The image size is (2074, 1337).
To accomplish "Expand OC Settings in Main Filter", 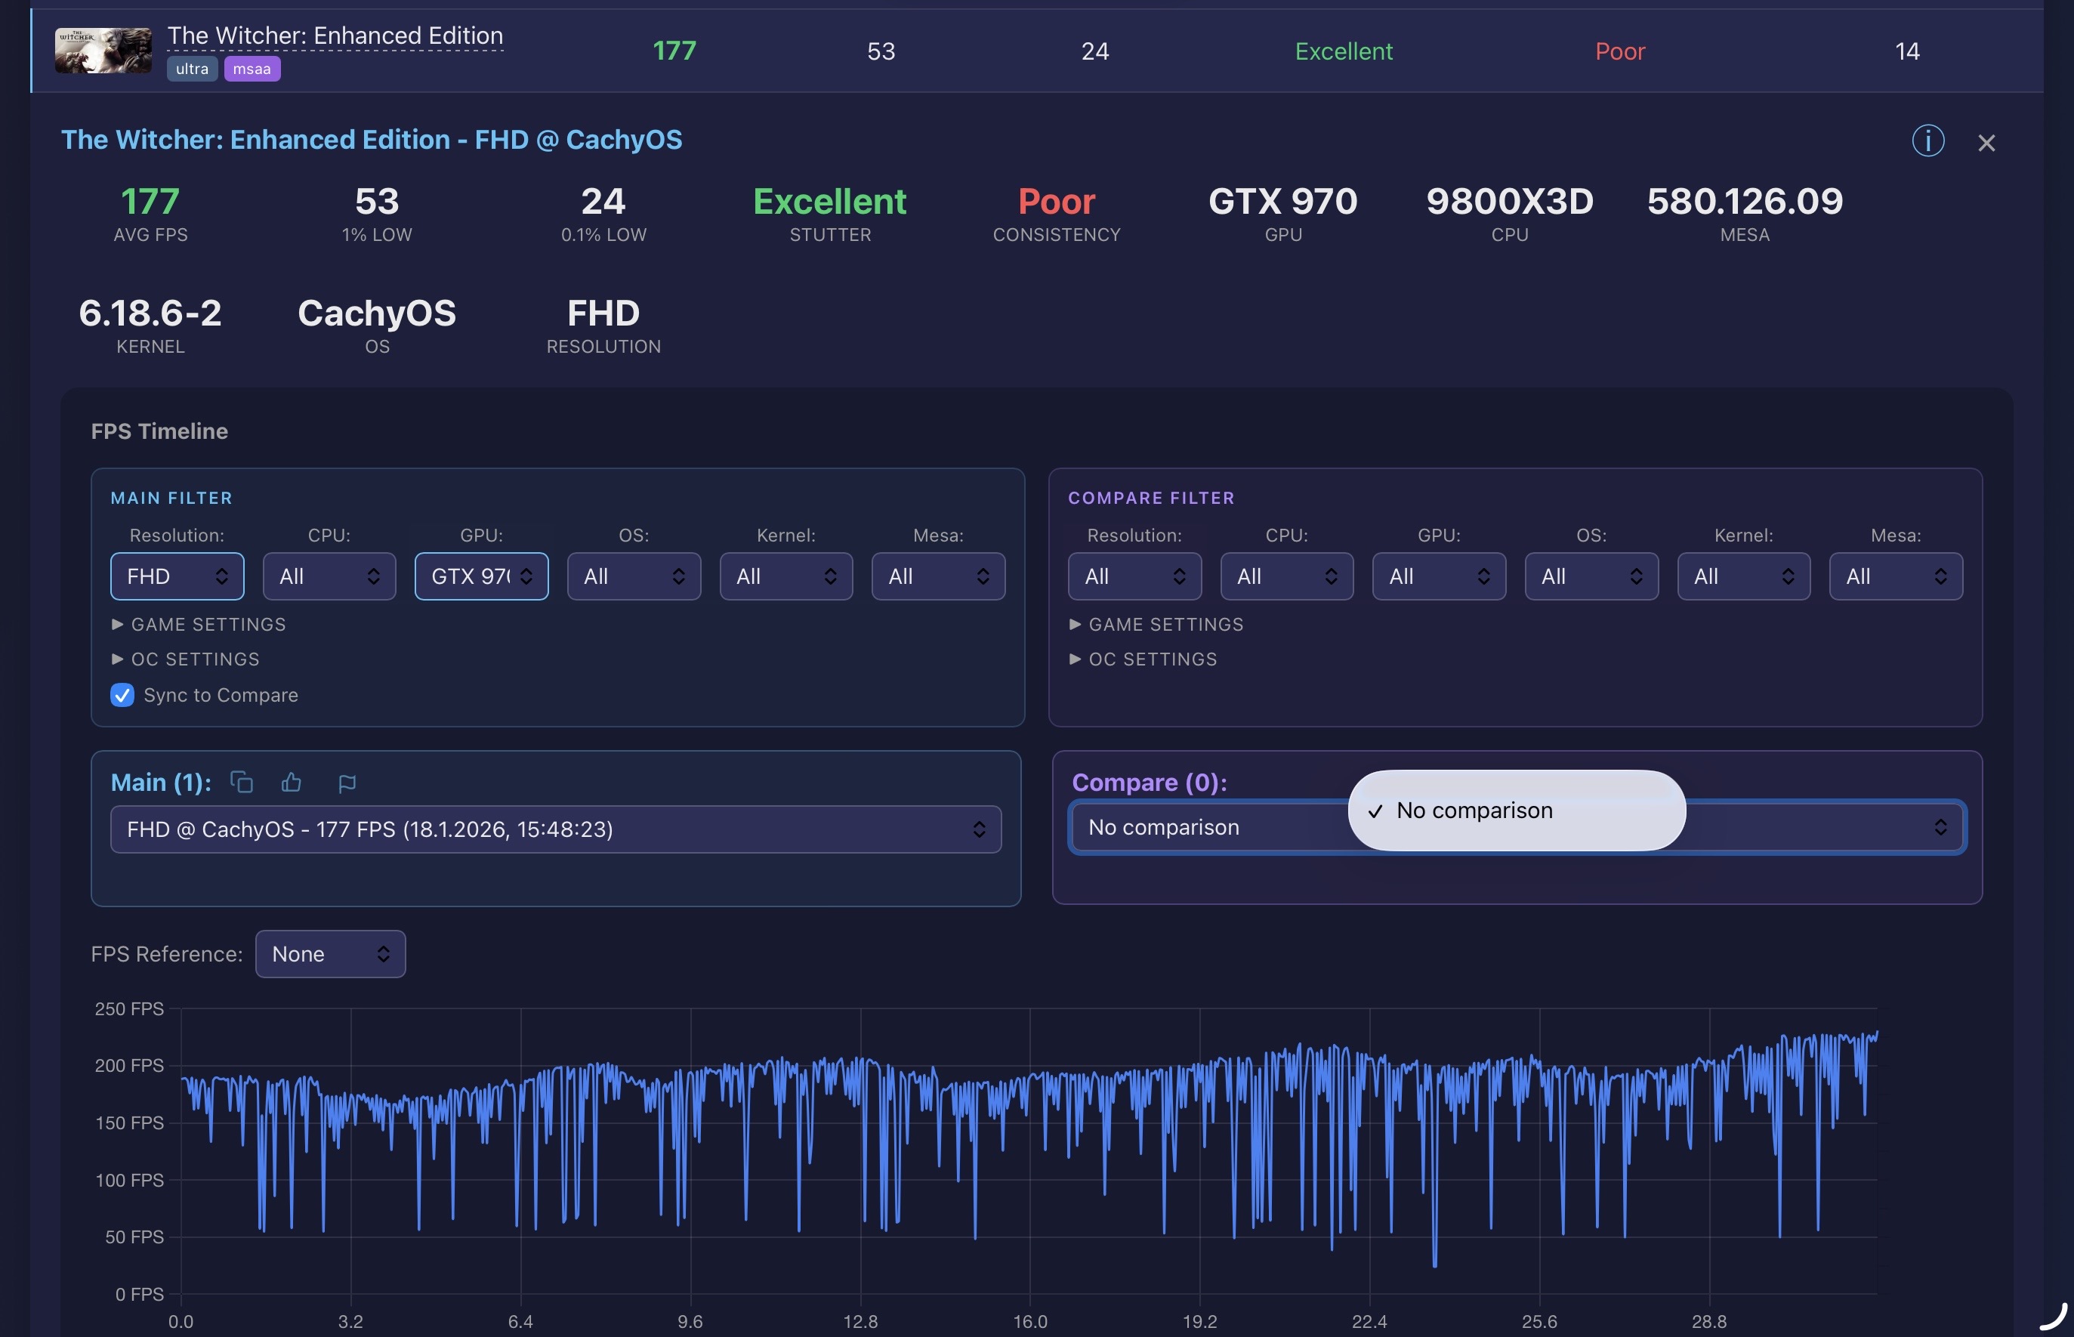I will (x=186, y=659).
